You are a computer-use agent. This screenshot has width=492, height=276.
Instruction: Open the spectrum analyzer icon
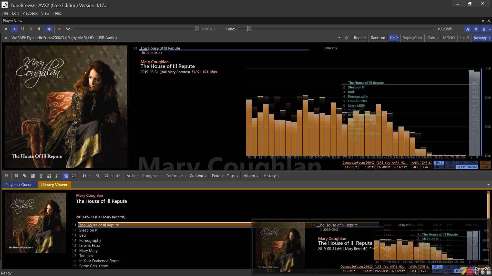tap(484, 29)
